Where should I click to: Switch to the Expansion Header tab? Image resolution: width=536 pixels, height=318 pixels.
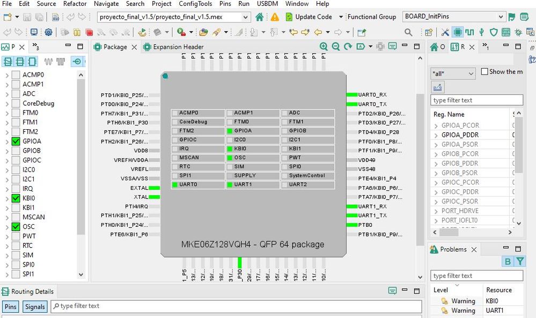(174, 47)
